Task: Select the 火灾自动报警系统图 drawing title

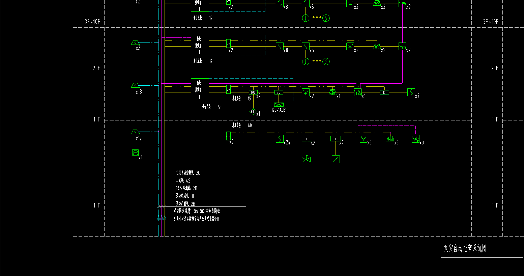Action: [x=465, y=249]
